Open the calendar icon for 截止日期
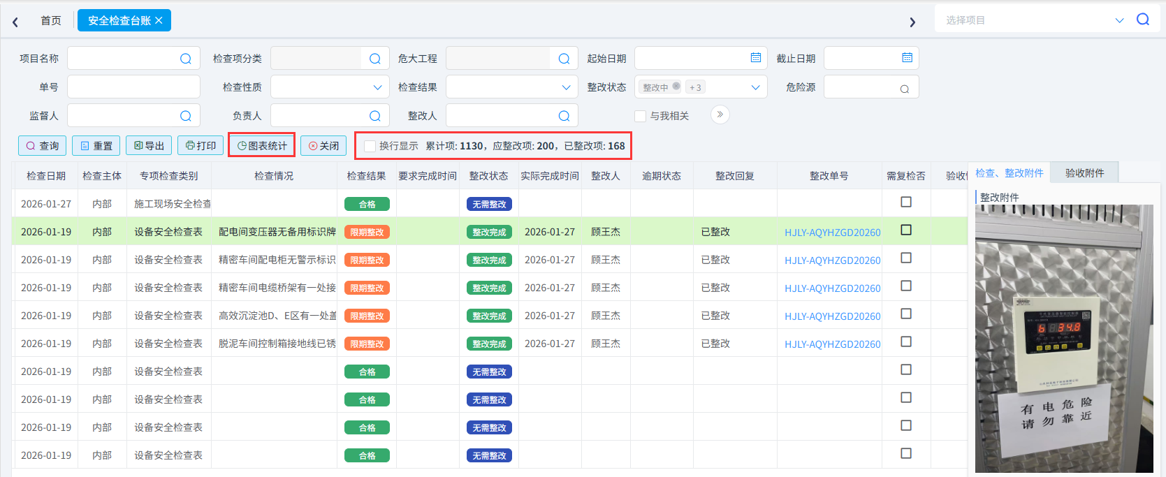The width and height of the screenshot is (1166, 477). pyautogui.click(x=908, y=58)
